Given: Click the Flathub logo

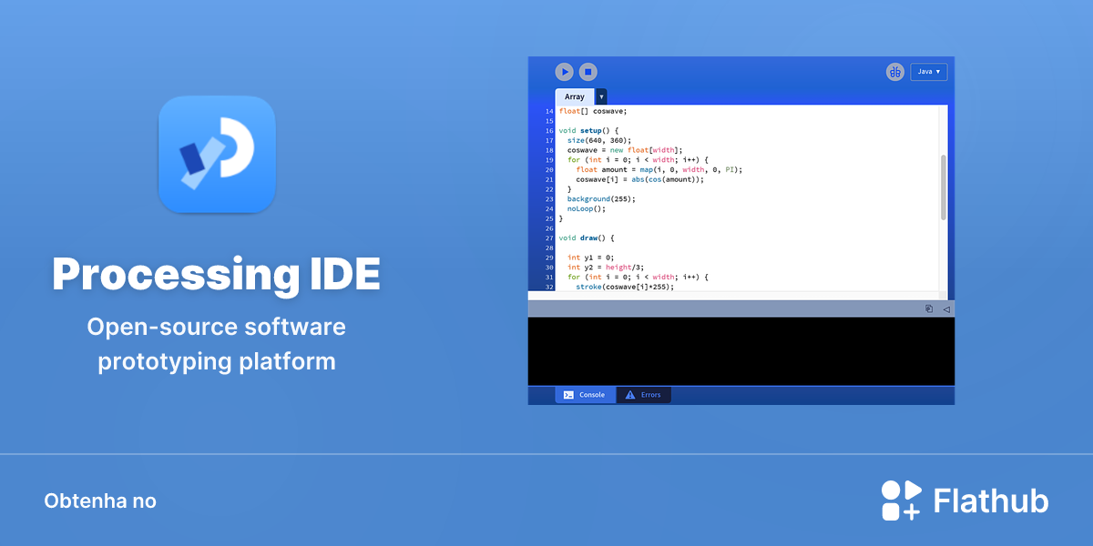Looking at the screenshot, I should coord(965,500).
